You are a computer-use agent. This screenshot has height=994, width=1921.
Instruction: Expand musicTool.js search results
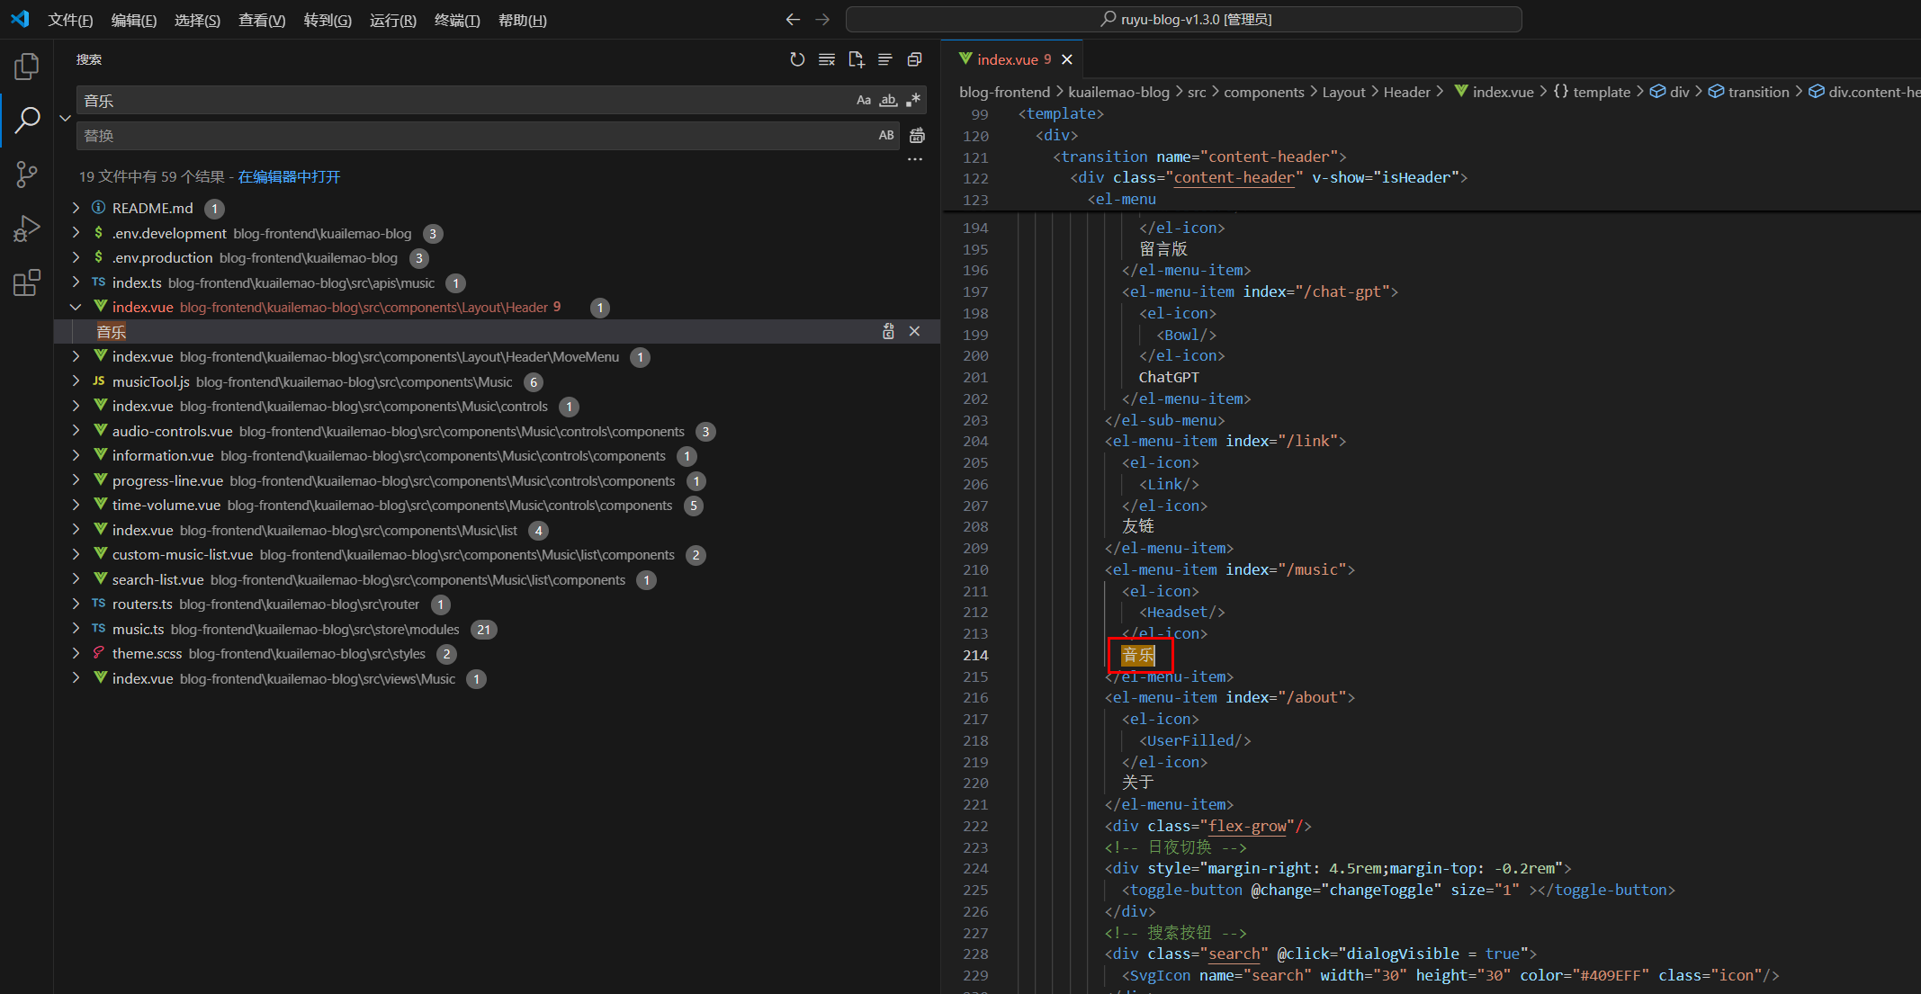(x=76, y=381)
